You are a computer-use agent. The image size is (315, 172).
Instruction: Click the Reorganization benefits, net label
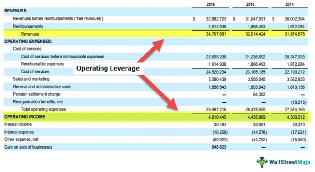click(x=38, y=102)
